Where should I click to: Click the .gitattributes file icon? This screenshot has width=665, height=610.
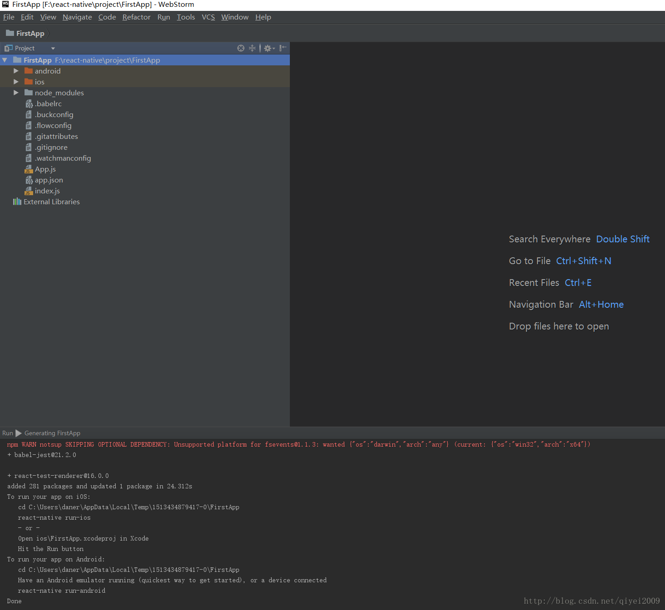tap(29, 137)
